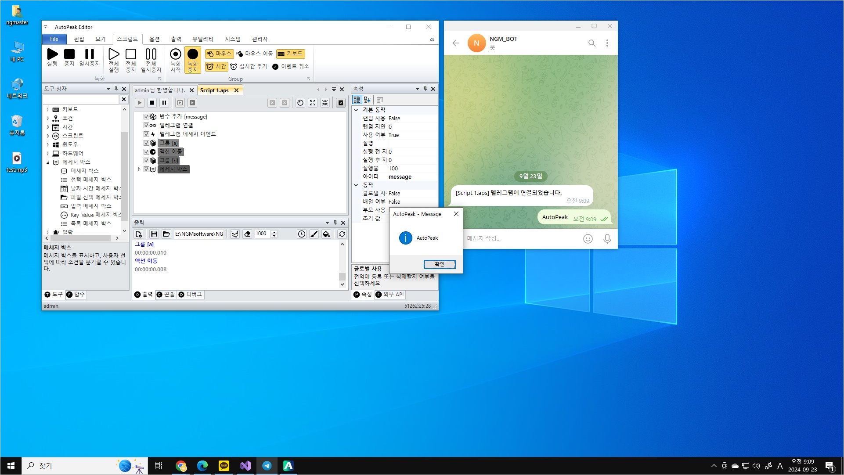Image resolution: width=844 pixels, height=475 pixels.
Task: Click the 일시중지 pause icon in the ribbon
Action: coord(89,54)
